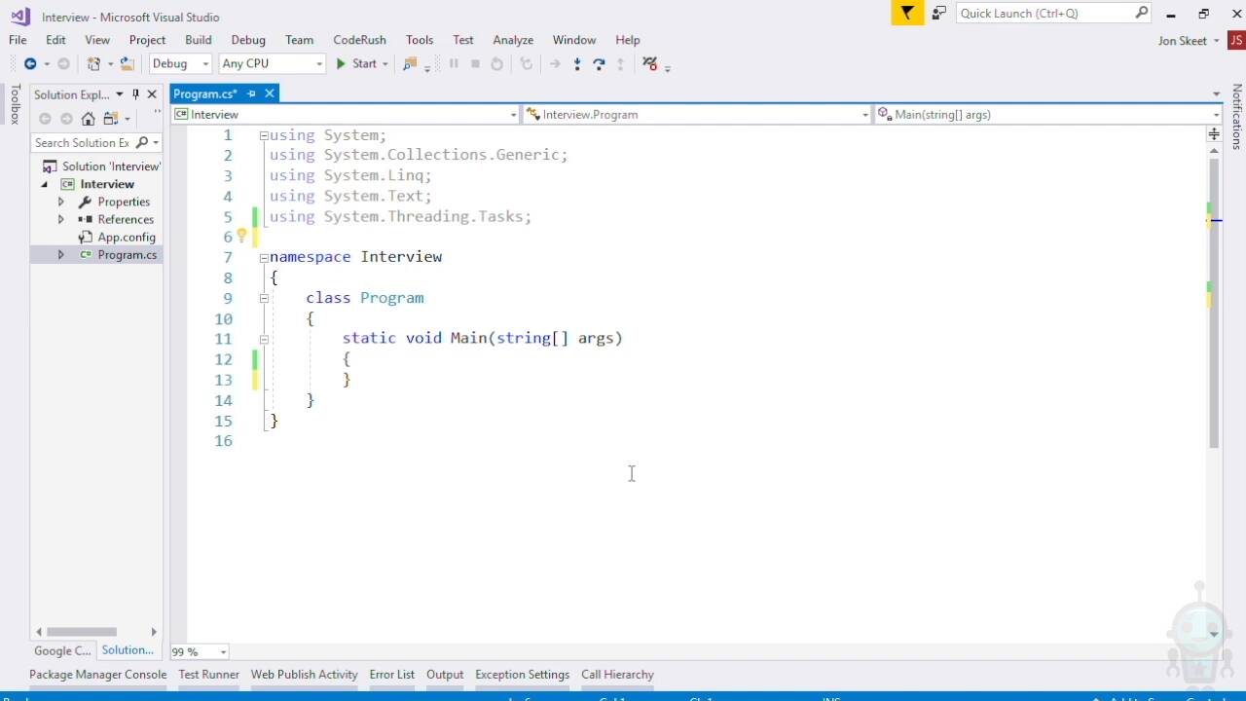
Task: Expand the References node in Solution Explorer
Action: click(x=60, y=220)
